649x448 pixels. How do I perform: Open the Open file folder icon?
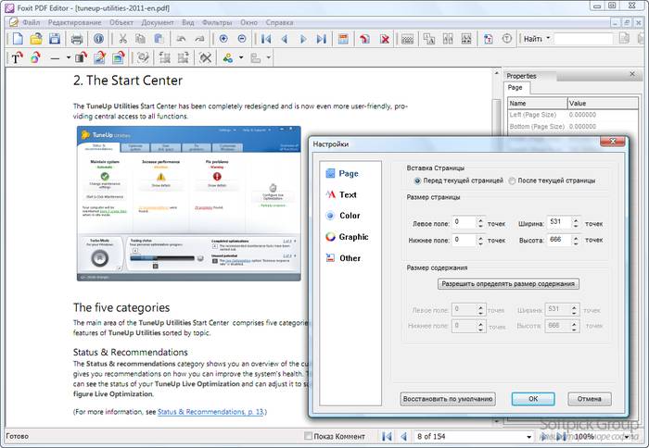(x=36, y=39)
